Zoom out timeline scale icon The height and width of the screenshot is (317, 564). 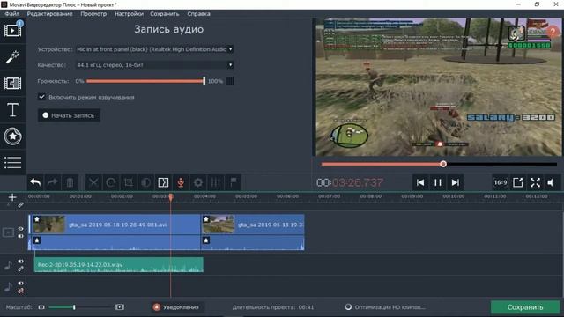pos(41,307)
